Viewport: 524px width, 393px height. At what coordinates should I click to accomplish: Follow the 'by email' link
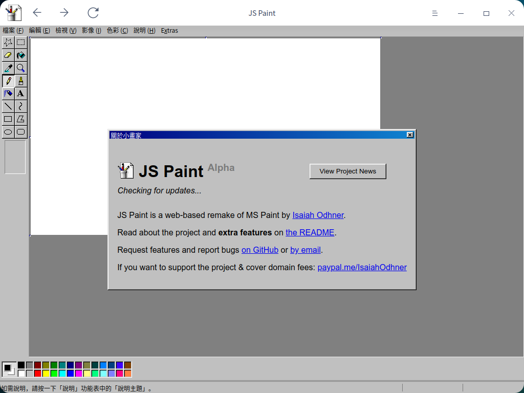[x=305, y=250]
